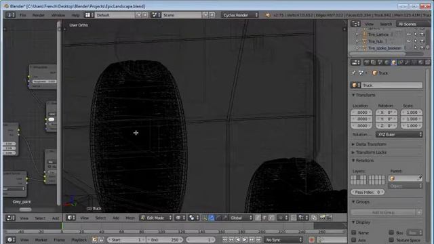Open the Search menu in outliner header

tap(386, 24)
